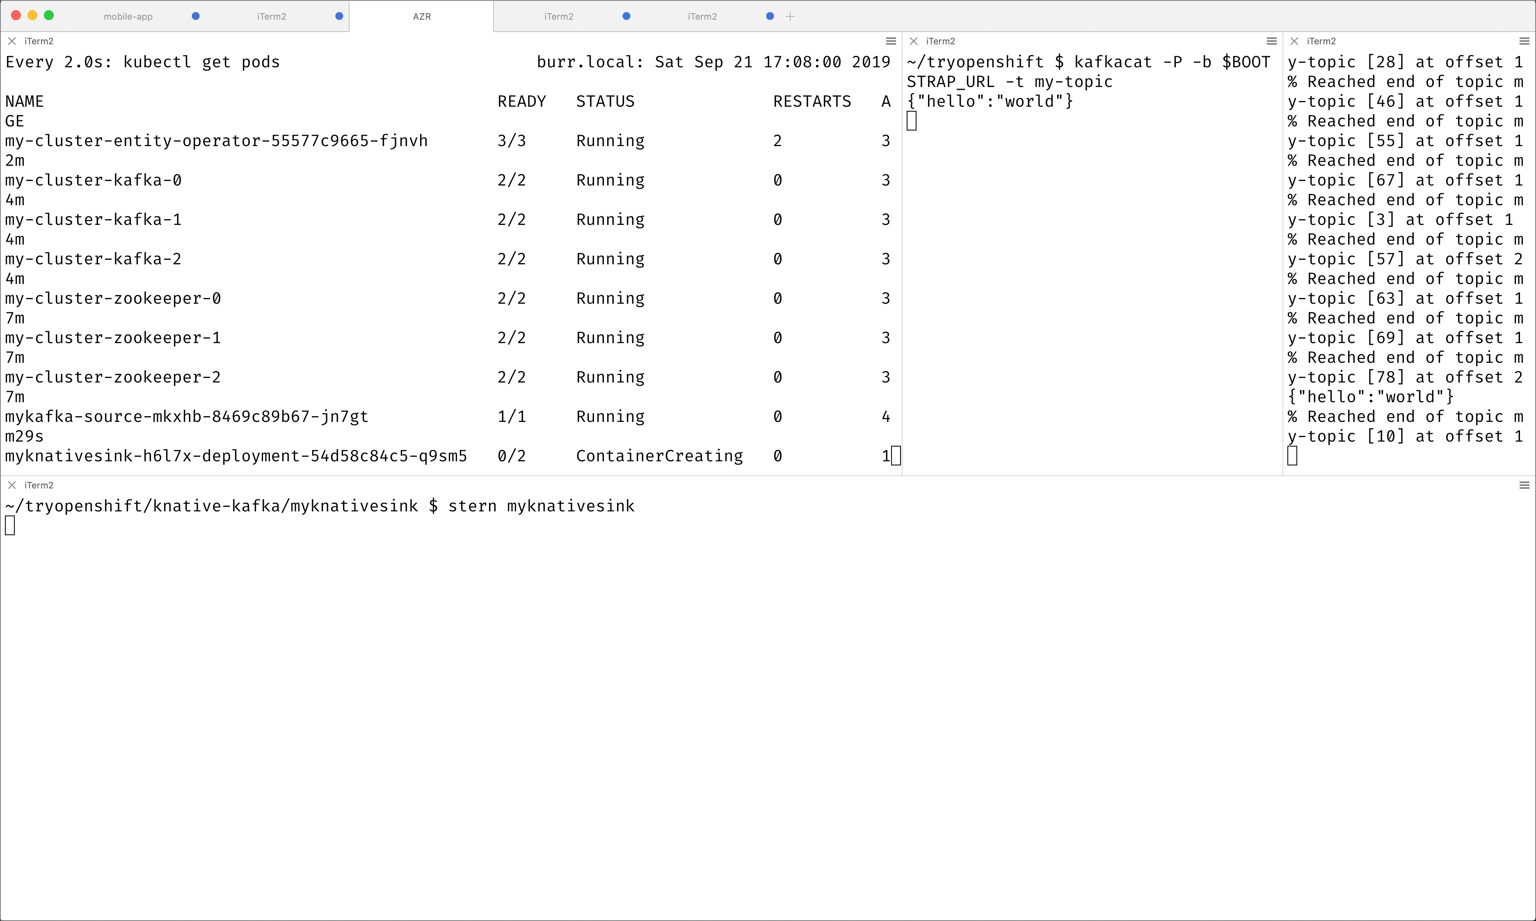Click the green fullscreen window button
This screenshot has height=921, width=1536.
click(x=49, y=16)
